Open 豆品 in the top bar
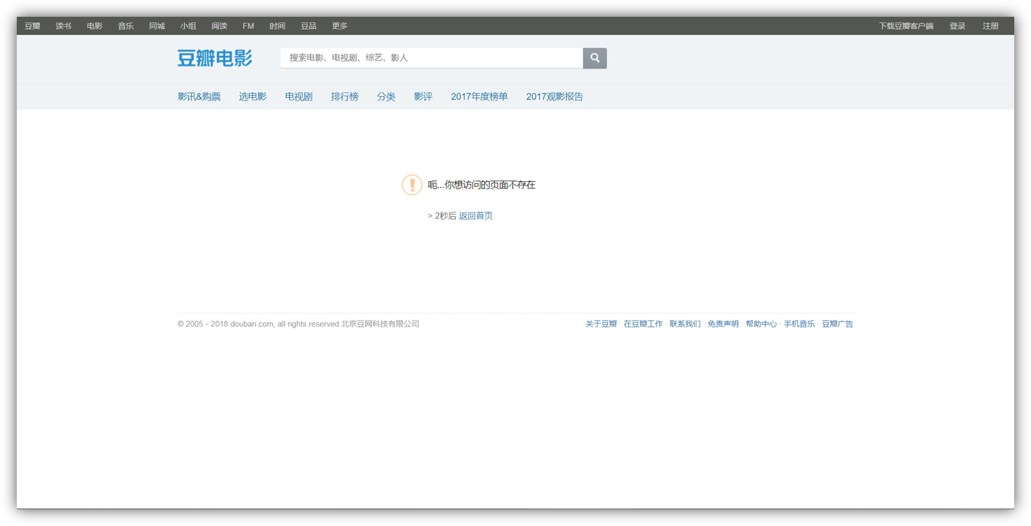1031x526 pixels. (x=309, y=26)
